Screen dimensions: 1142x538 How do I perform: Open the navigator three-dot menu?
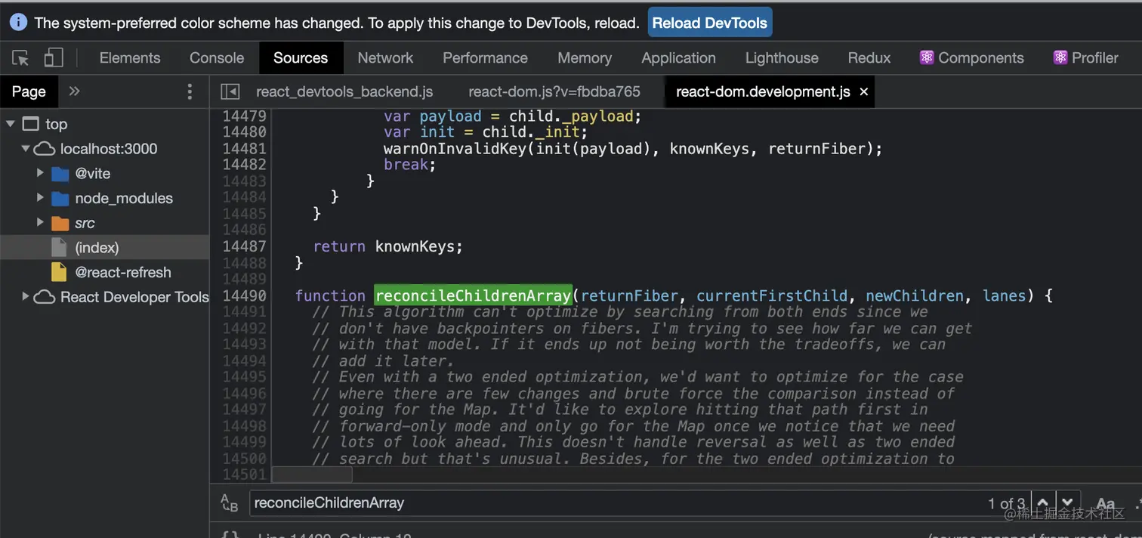(x=190, y=91)
